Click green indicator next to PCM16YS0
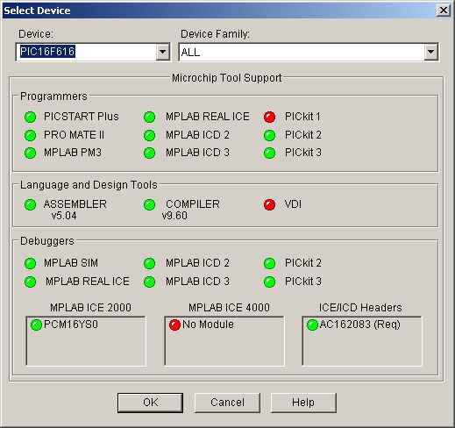The image size is (455, 428). pos(36,325)
